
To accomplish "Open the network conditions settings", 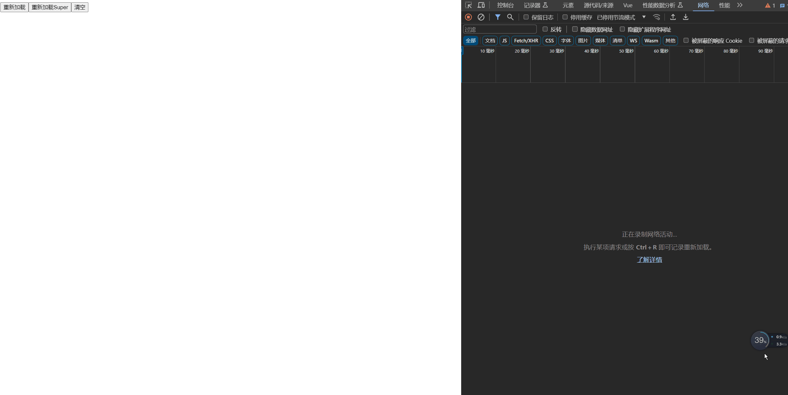I will [656, 17].
